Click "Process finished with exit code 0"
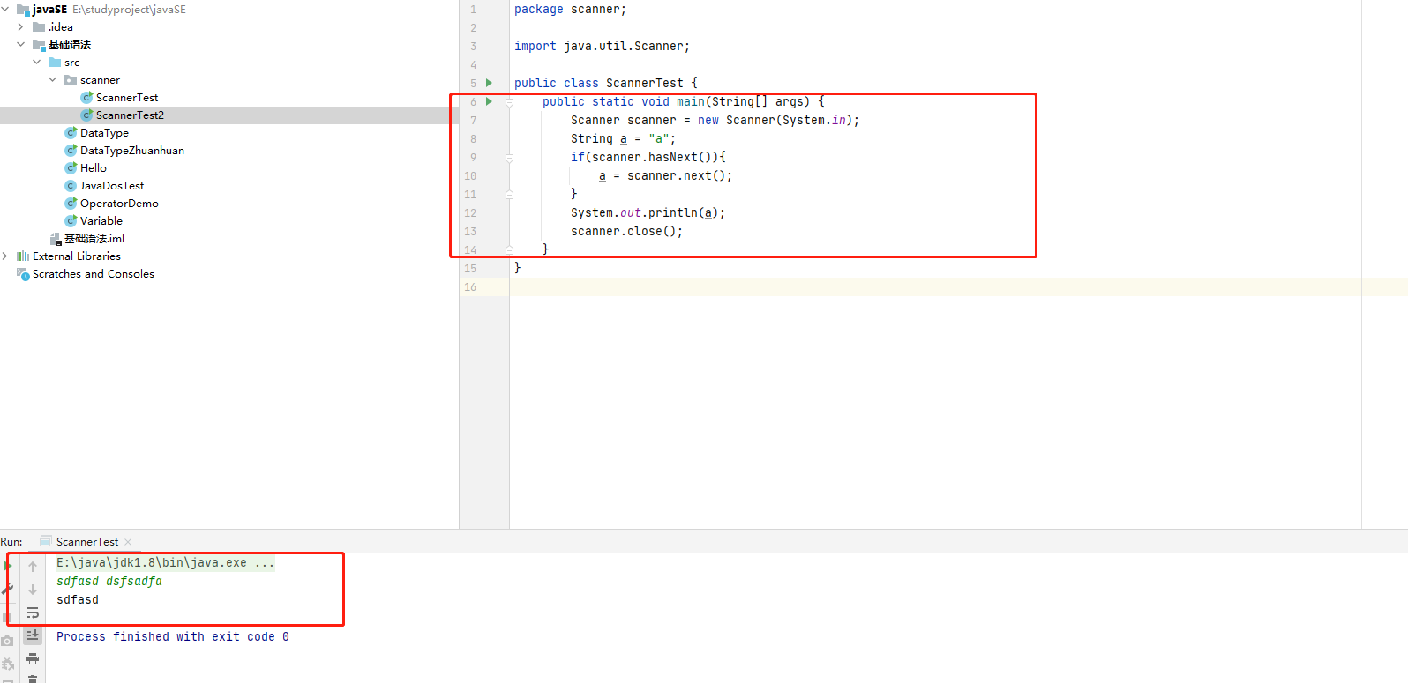The image size is (1408, 683). (x=173, y=637)
